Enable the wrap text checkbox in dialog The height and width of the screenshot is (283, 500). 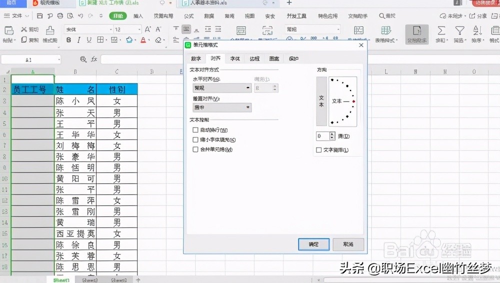coord(195,130)
